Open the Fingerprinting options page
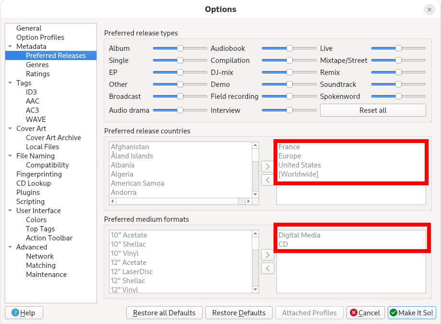This screenshot has width=441, height=324. [x=39, y=174]
